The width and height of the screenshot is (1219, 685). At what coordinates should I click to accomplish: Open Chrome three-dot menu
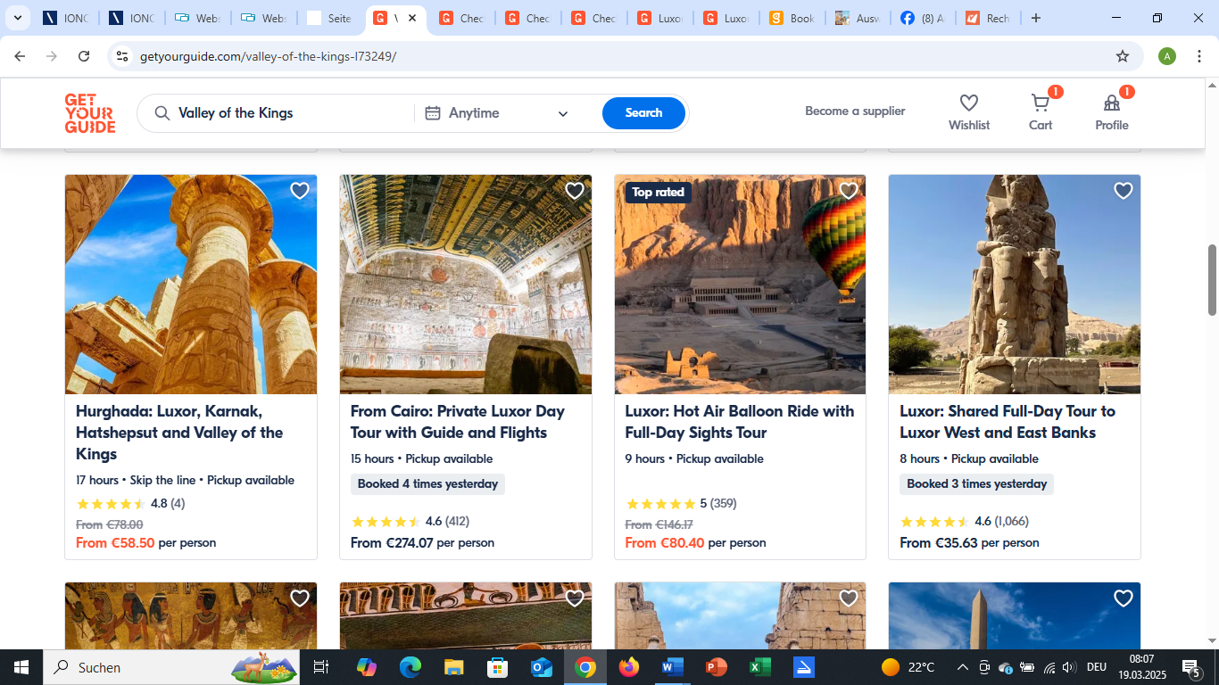tap(1200, 56)
